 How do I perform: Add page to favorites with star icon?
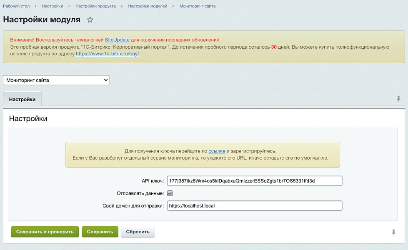pyautogui.click(x=90, y=20)
